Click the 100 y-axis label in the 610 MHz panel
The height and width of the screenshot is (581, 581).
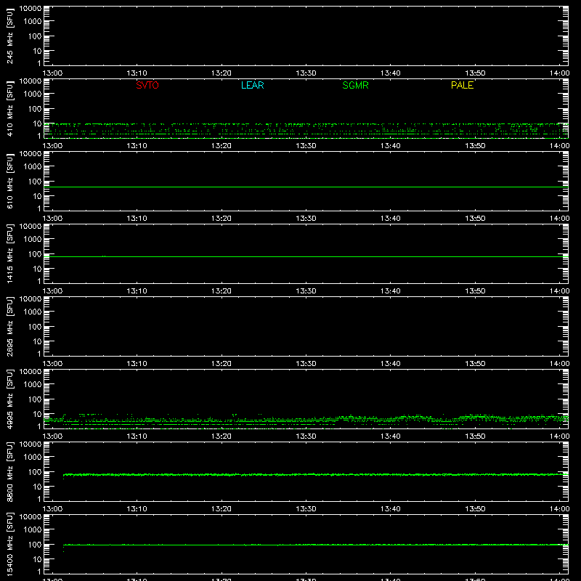tap(35, 182)
